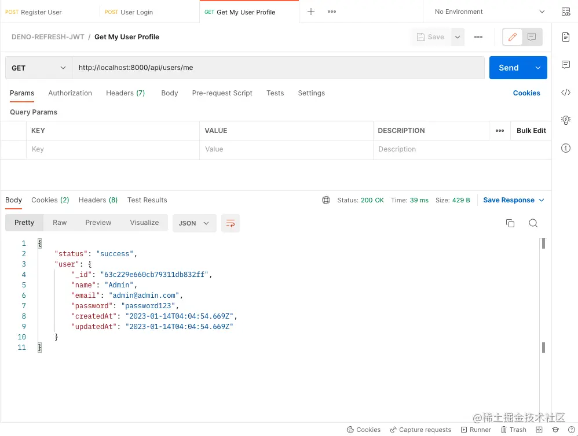Screen dimensions: 578x436
Task: Open Capture requests in status bar
Action: tap(420, 430)
